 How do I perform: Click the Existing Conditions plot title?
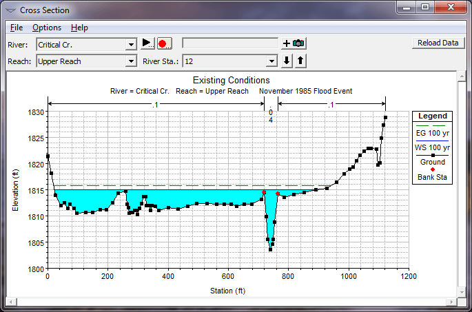(x=227, y=80)
